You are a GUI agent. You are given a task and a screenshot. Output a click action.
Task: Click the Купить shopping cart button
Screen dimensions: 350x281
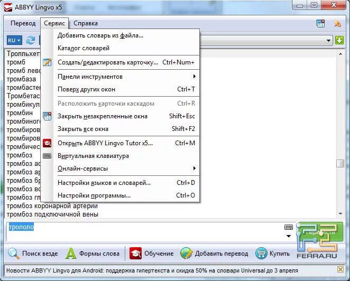click(x=272, y=254)
